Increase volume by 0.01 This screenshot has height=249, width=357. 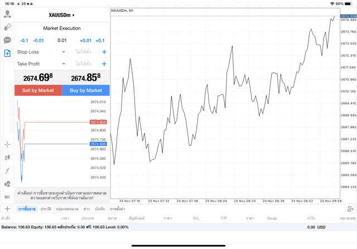[85, 40]
